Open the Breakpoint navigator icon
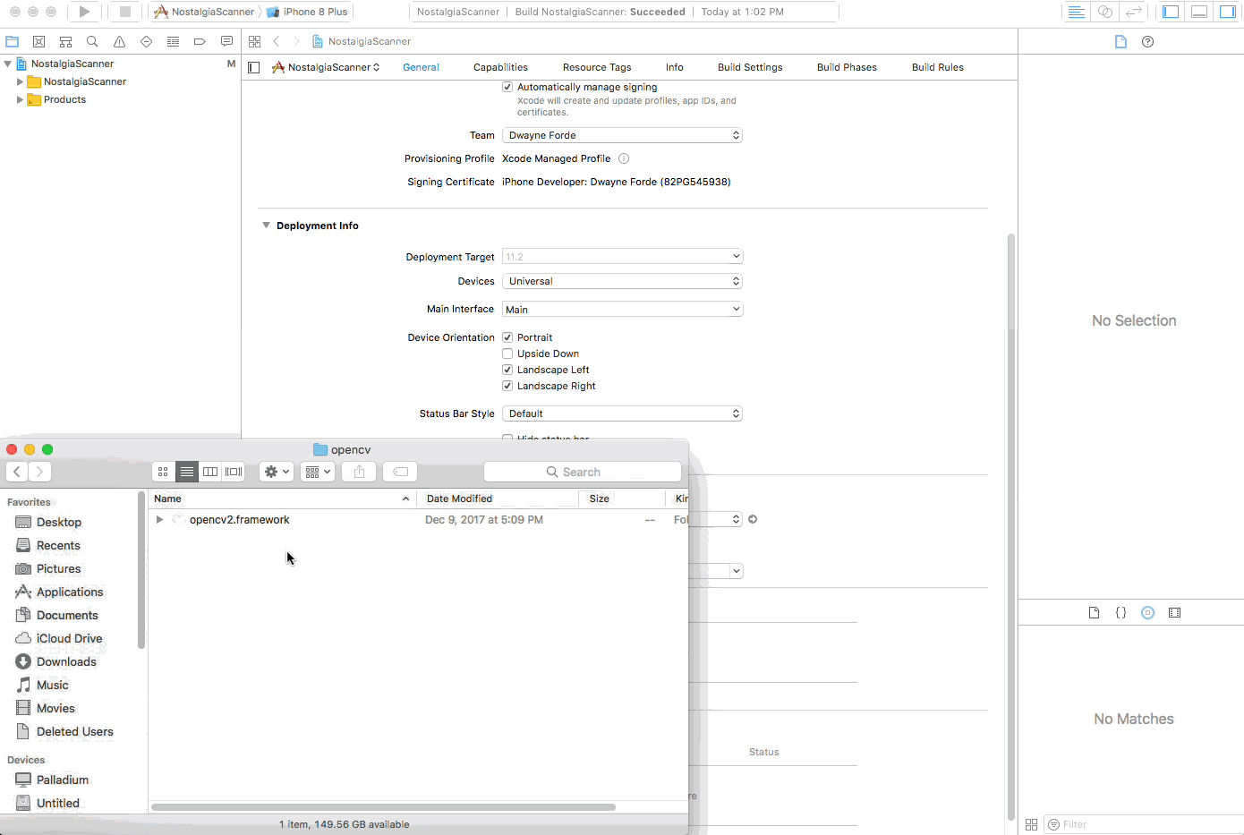The image size is (1244, 835). [x=200, y=41]
